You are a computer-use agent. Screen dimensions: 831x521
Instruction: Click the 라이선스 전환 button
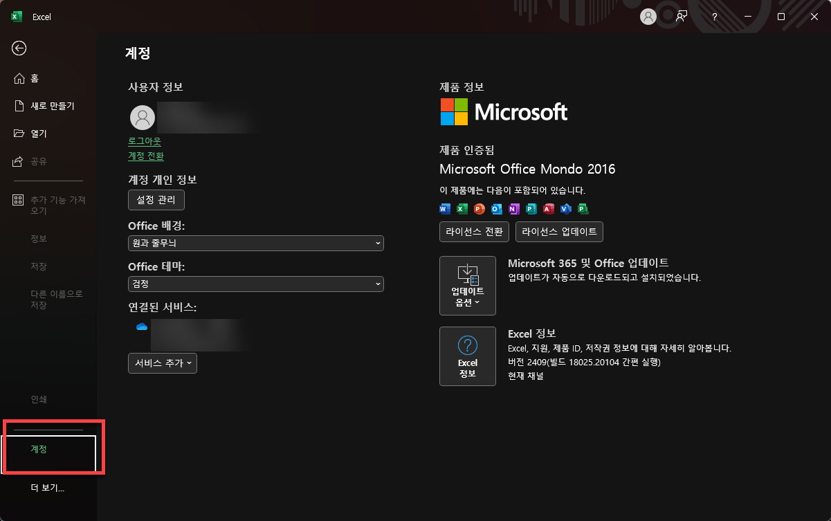click(x=475, y=232)
